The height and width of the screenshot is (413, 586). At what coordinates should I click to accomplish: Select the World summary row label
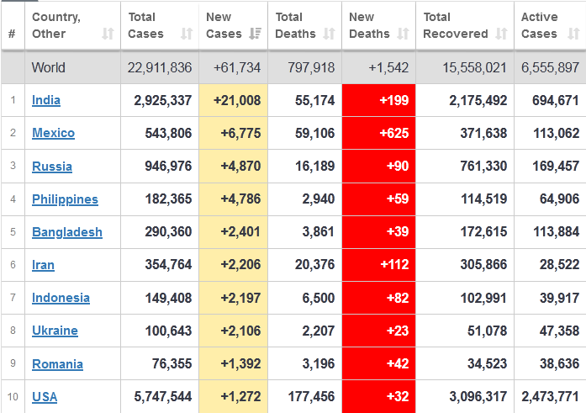(49, 67)
